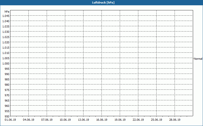Viewport: 203px width, 126px height.
Task: Select the 1.040 axis value
Action: (x=6, y=21)
